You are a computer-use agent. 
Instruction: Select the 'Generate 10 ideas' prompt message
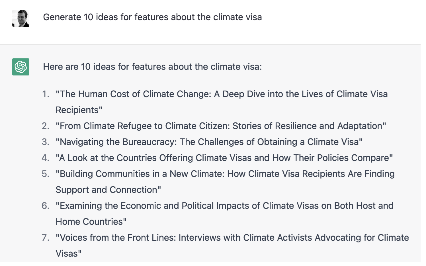(152, 17)
